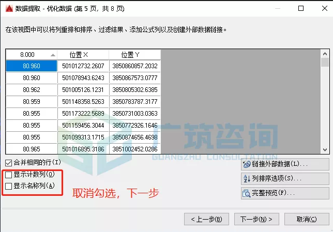Select cell 80.959
Viewport: 333px width, 232px height.
pyautogui.click(x=32, y=101)
